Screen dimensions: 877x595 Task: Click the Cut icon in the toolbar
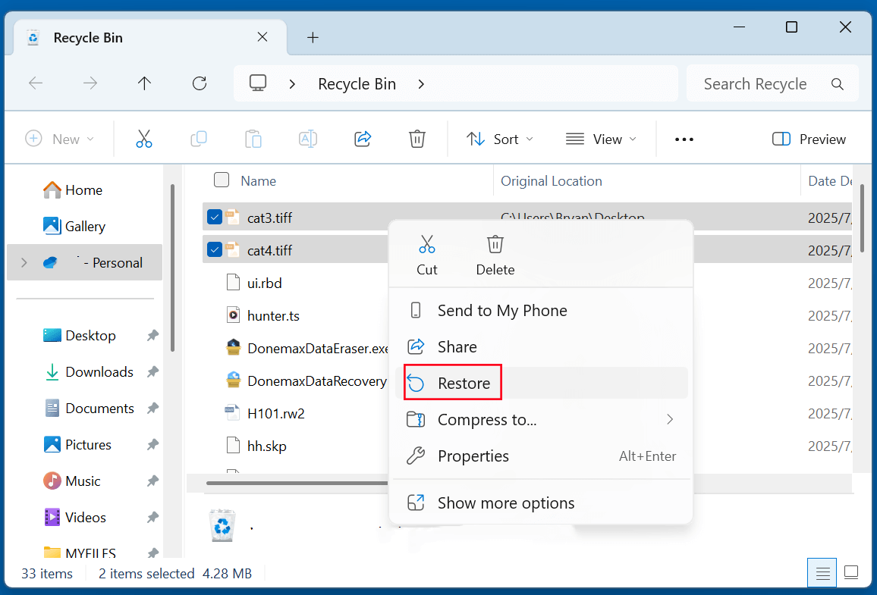143,139
